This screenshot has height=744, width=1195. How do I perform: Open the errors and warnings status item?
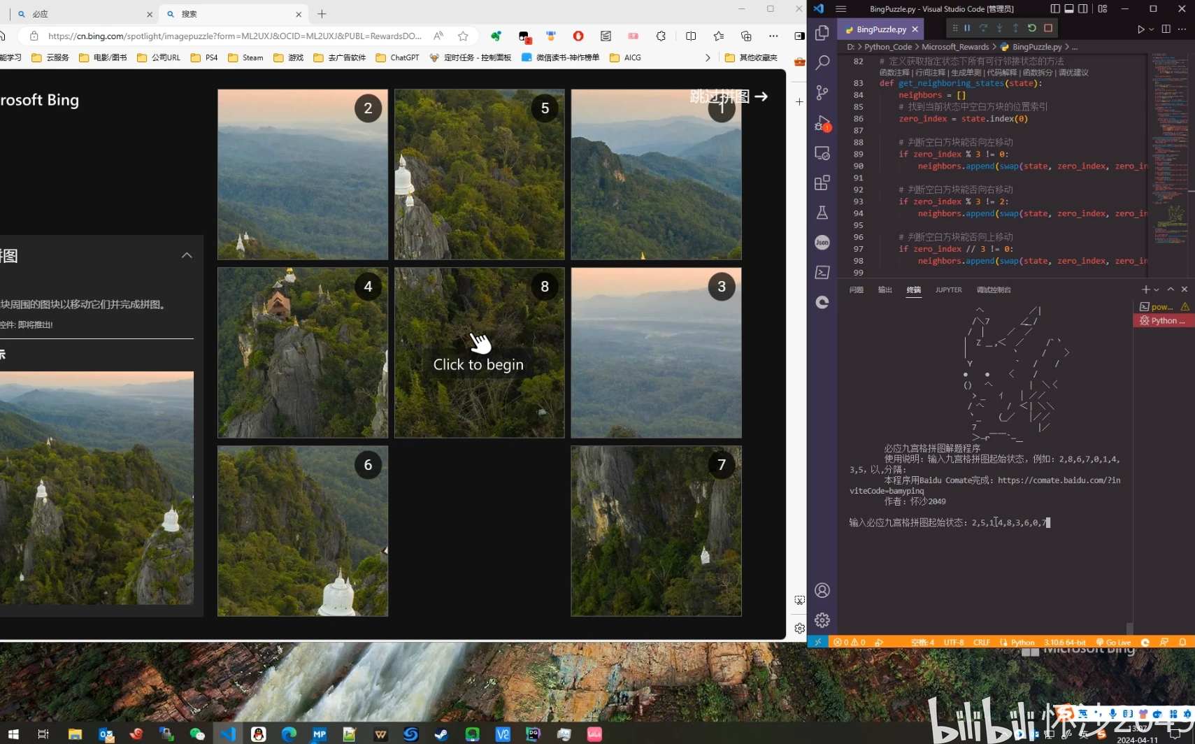849,643
